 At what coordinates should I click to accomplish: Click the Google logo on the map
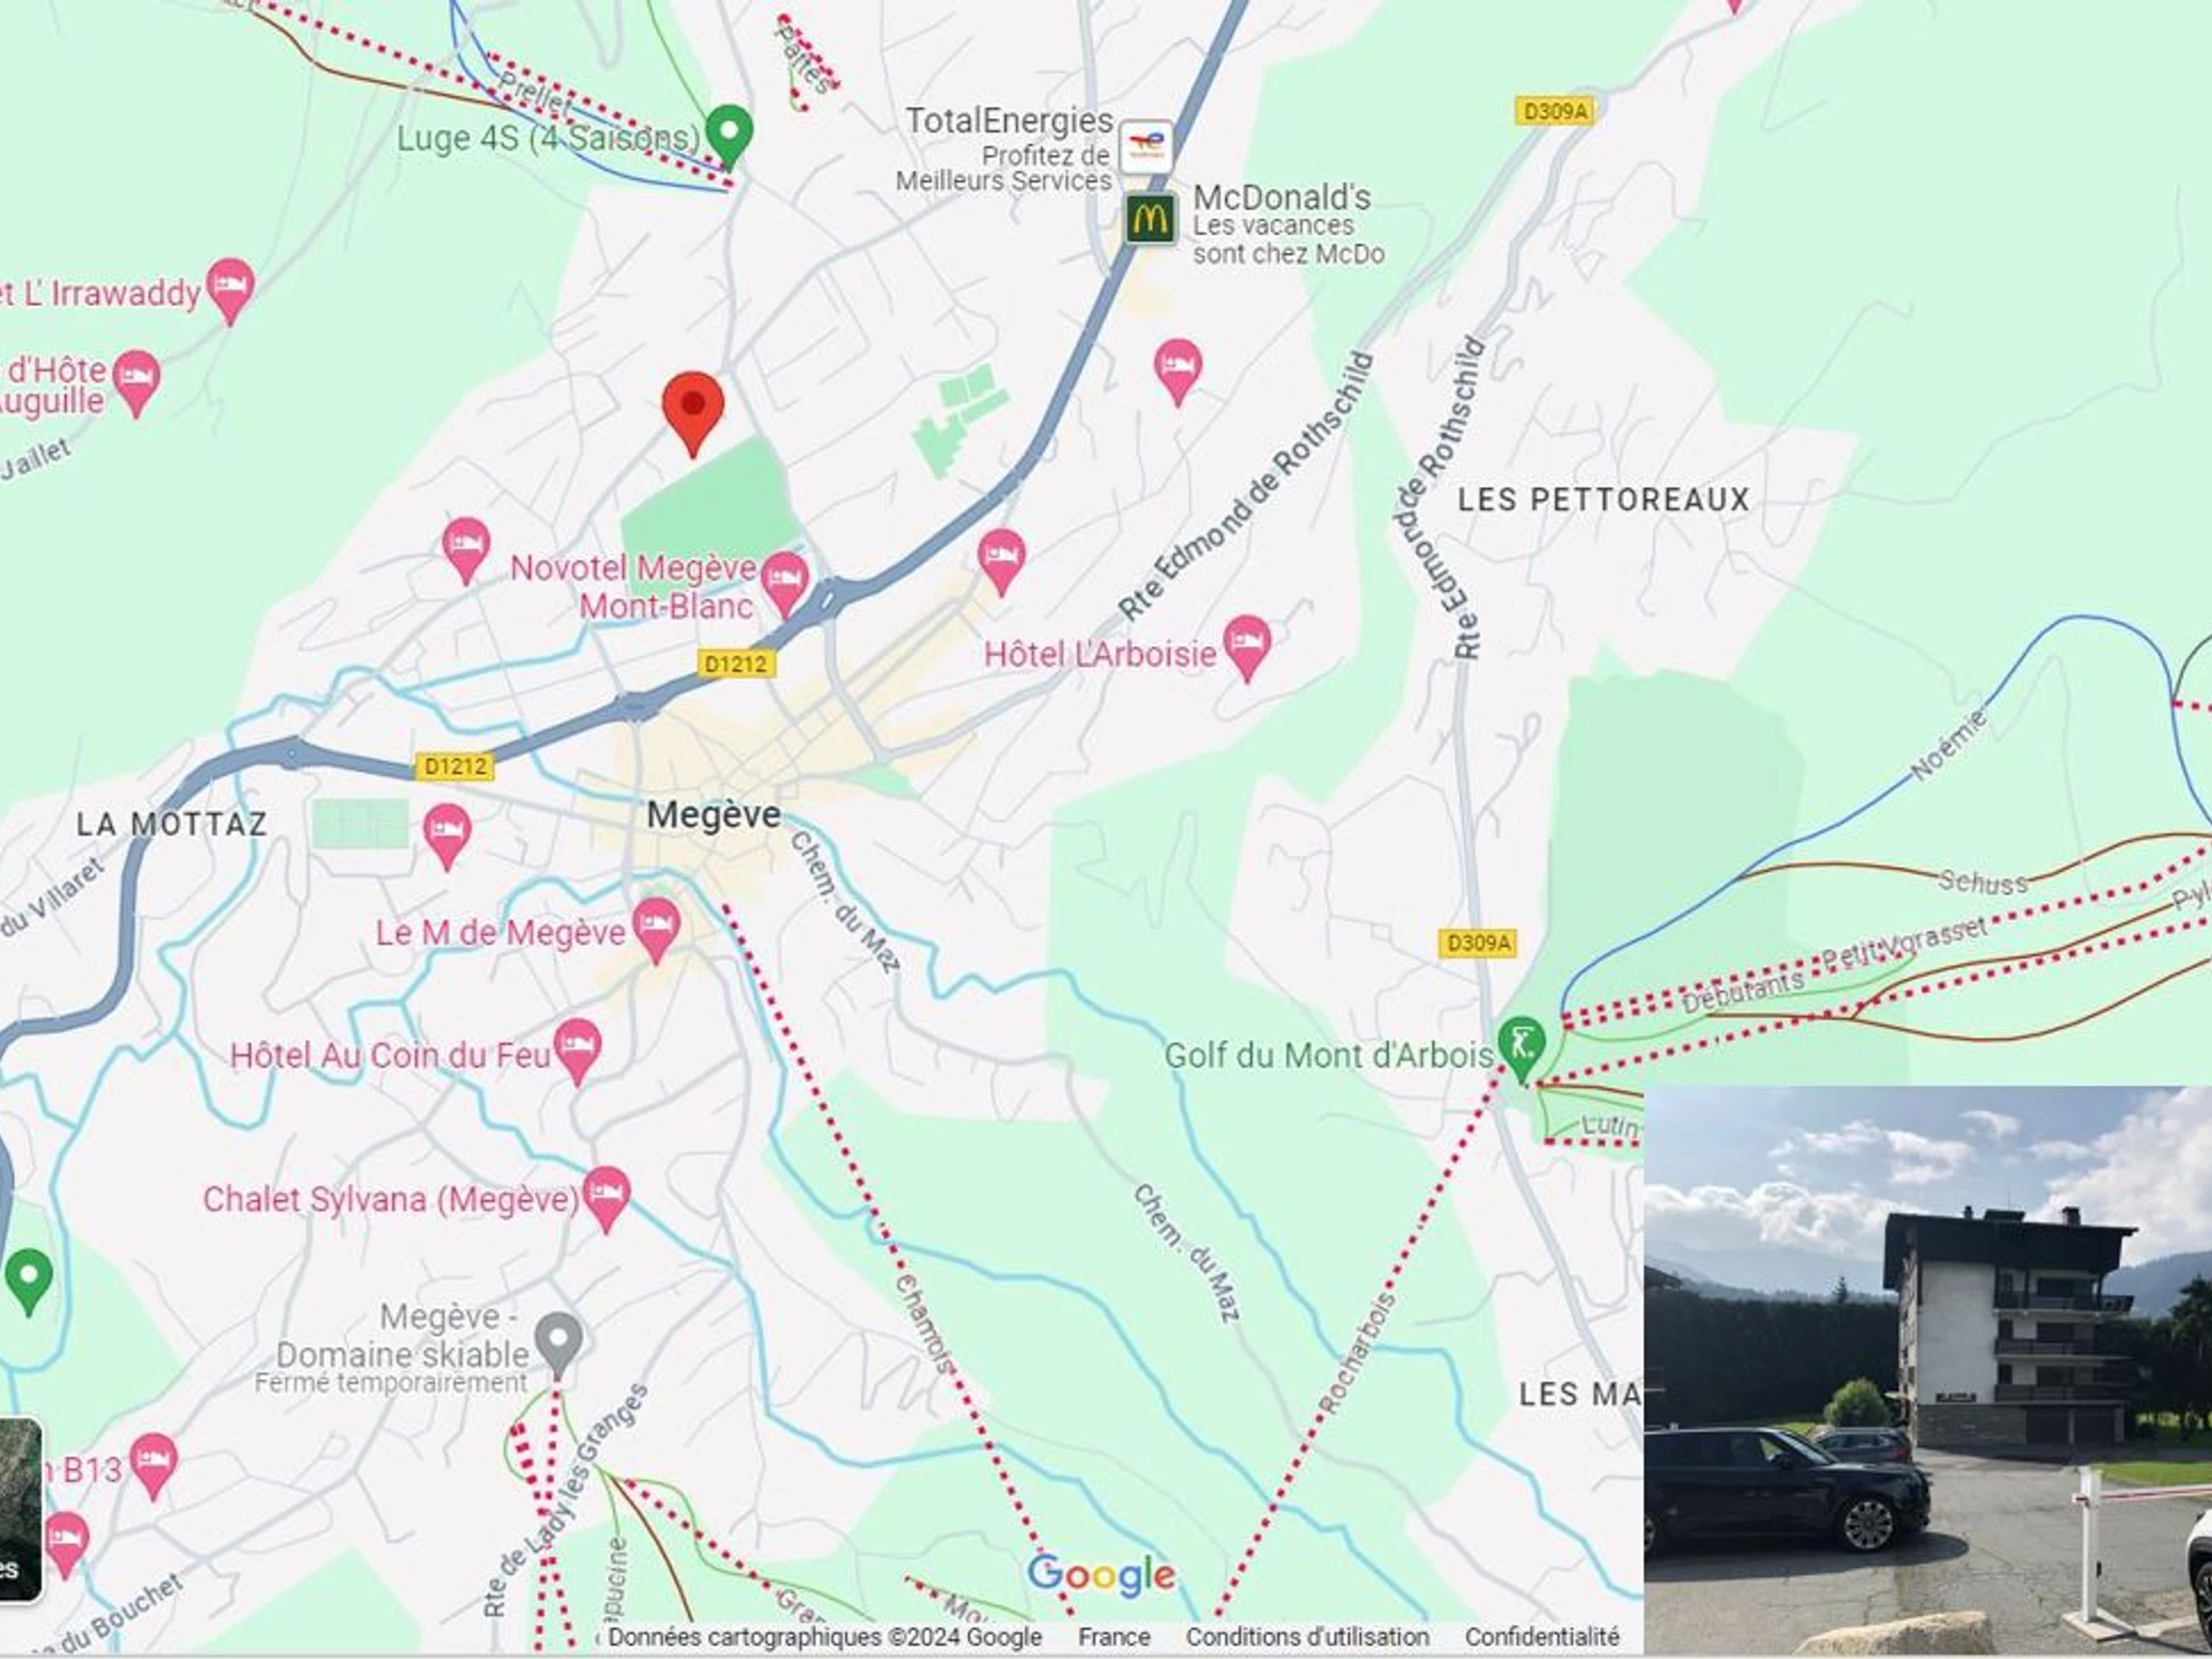pyautogui.click(x=1101, y=1575)
